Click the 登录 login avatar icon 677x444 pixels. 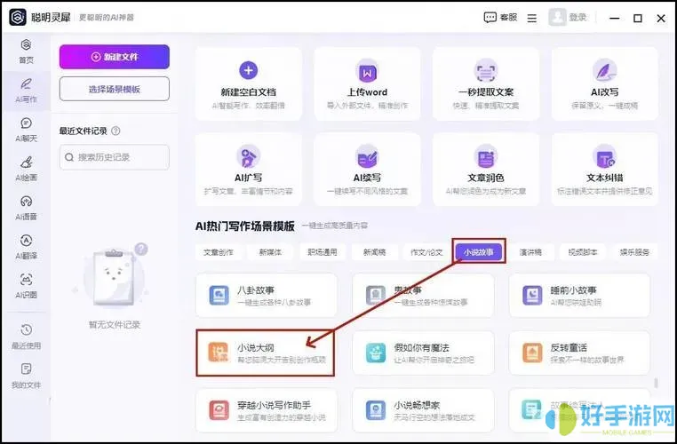[557, 17]
